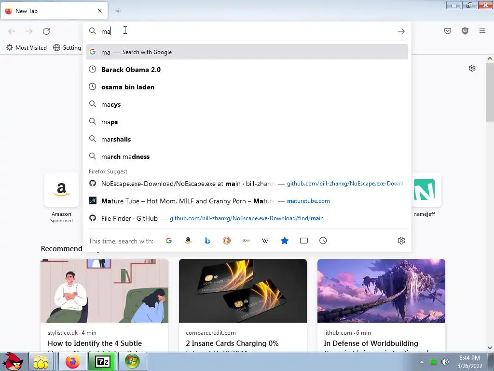Select the 'maps' search suggestion
The height and width of the screenshot is (371, 494).
[247, 121]
